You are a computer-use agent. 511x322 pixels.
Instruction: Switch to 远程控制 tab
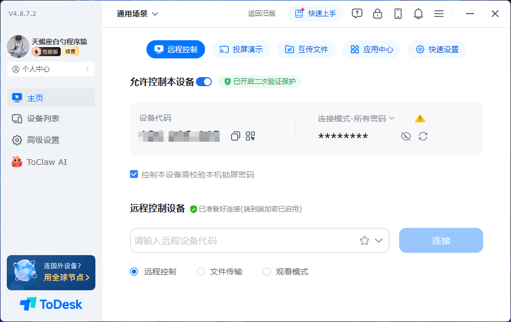point(175,49)
